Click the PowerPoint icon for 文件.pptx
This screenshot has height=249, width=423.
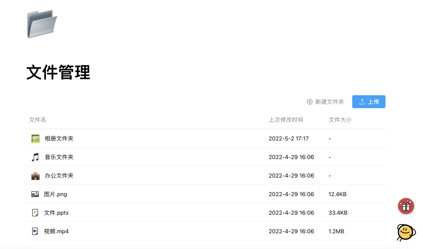click(35, 213)
